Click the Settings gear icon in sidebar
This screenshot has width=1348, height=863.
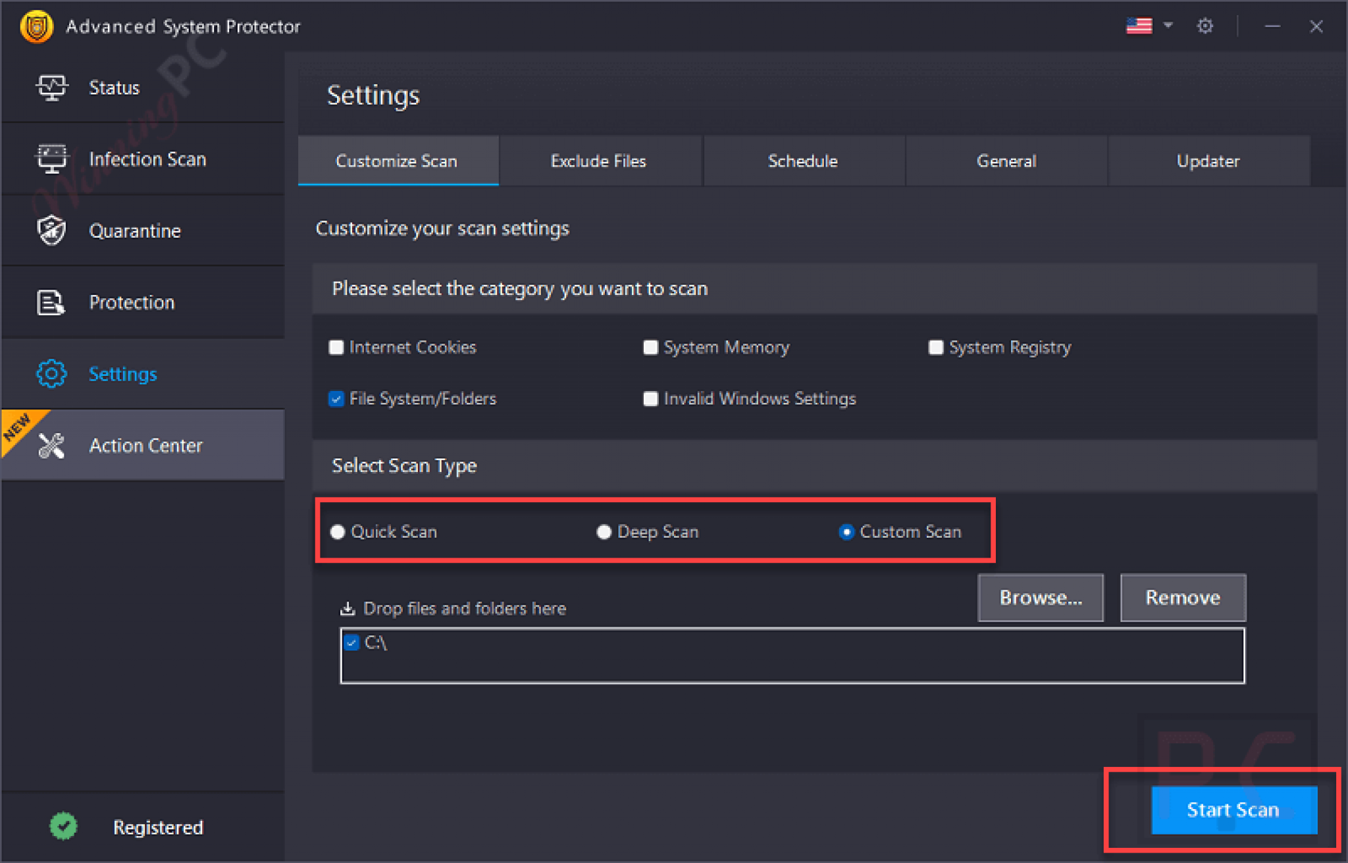(x=51, y=374)
